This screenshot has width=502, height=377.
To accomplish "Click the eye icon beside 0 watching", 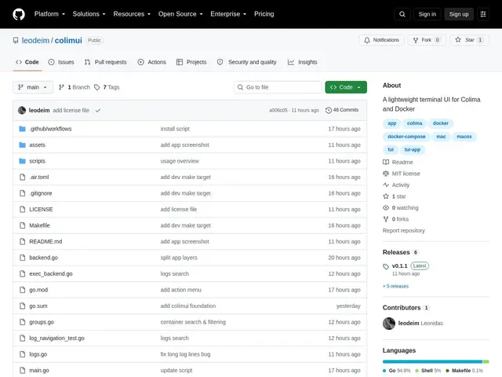I will [386, 207].
